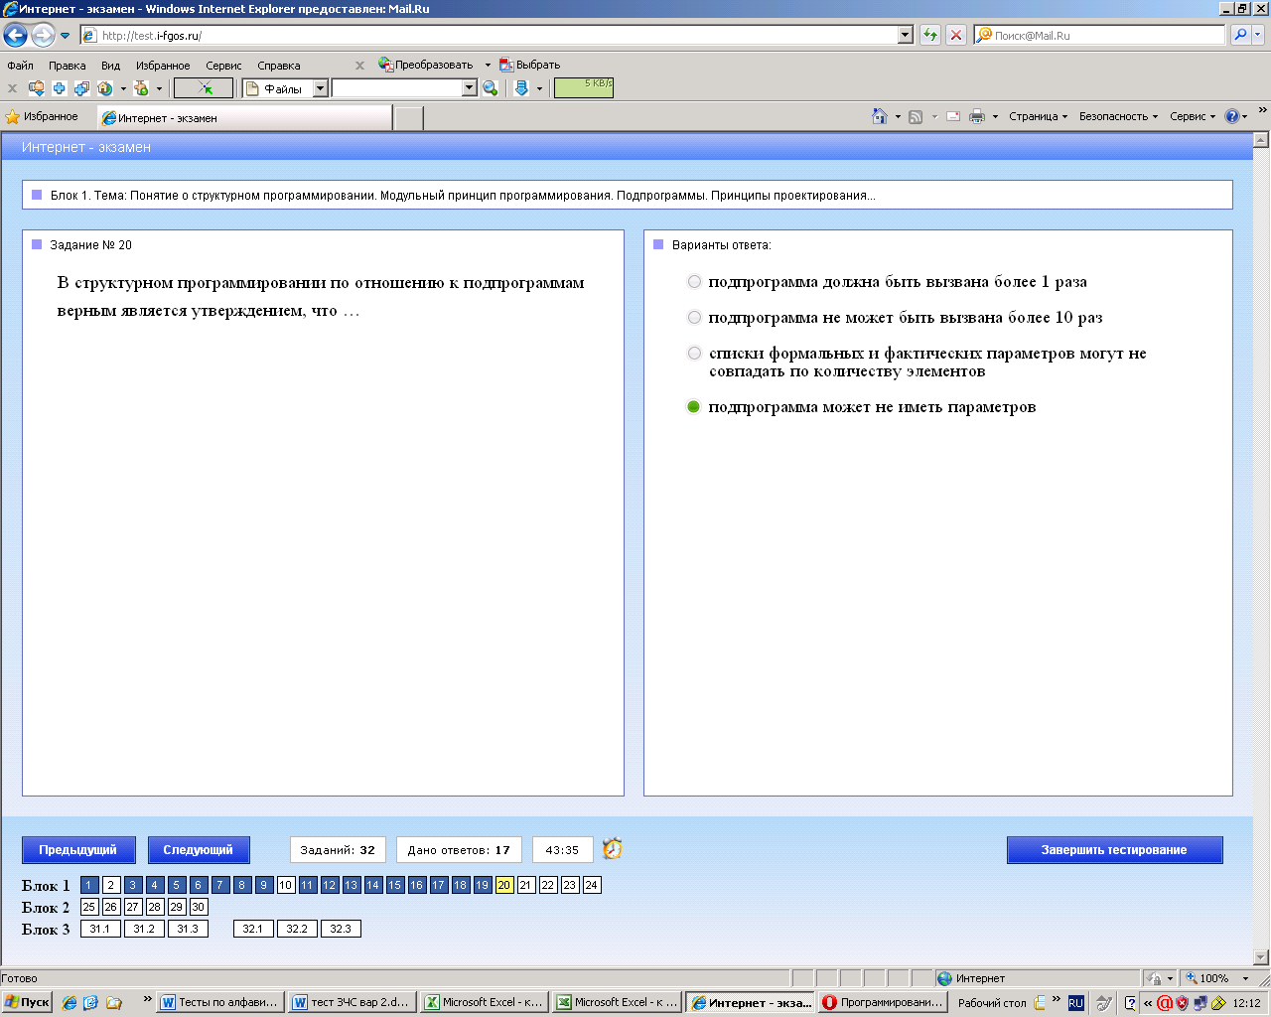The height and width of the screenshot is (1017, 1271).
Task: Click the blue plus toolbar icon
Action: point(60,88)
